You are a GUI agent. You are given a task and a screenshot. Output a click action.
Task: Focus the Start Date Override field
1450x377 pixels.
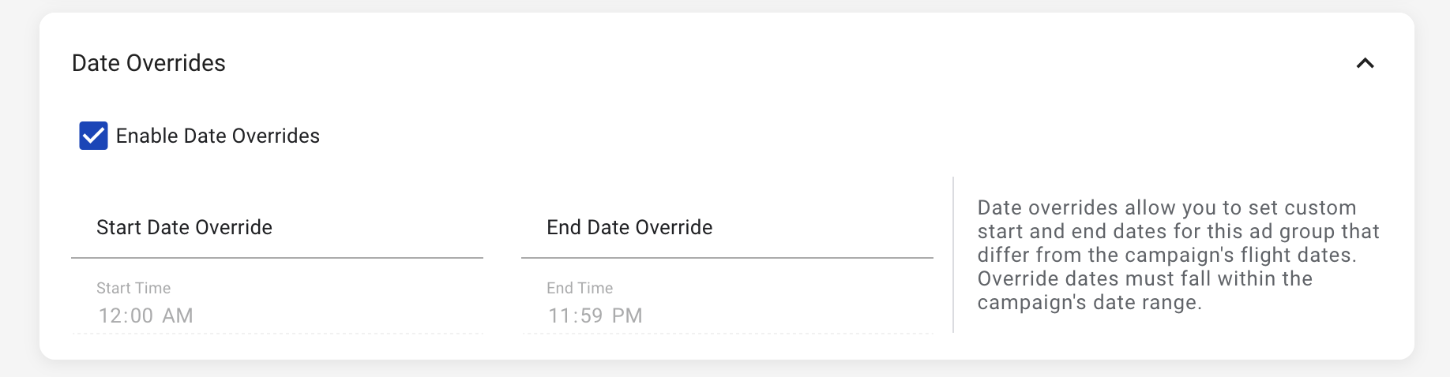point(276,228)
